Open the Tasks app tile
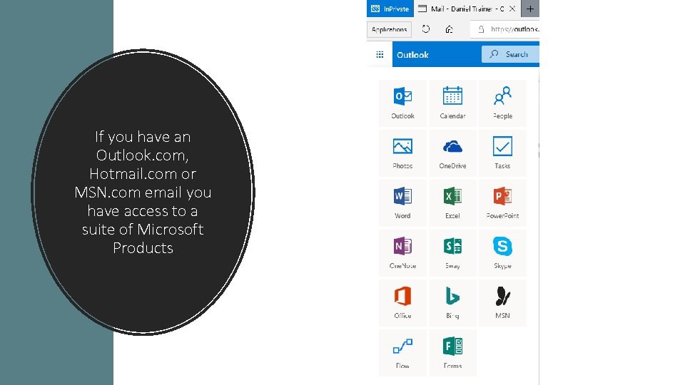 [x=502, y=153]
